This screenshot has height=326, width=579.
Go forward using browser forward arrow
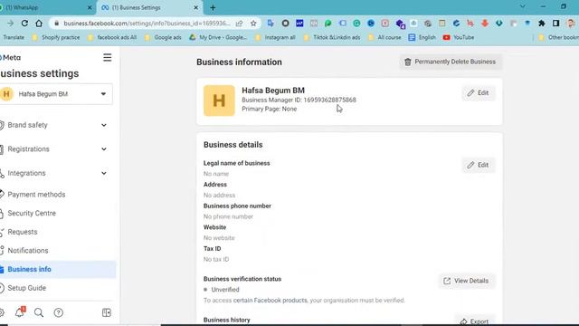point(10,24)
